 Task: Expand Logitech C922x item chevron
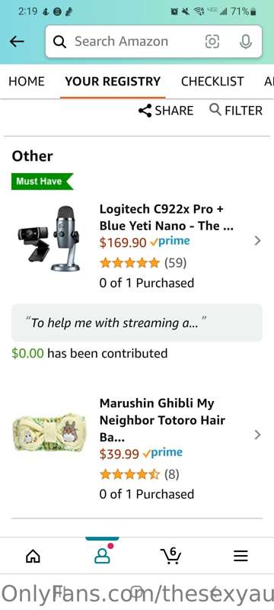pyautogui.click(x=257, y=241)
